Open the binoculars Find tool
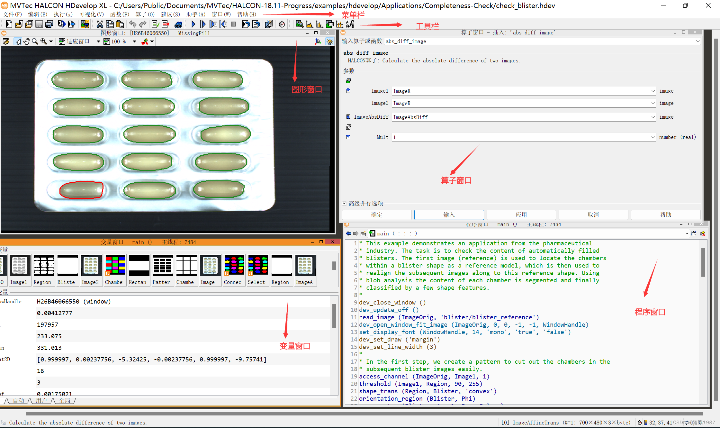720x428 pixels. 178,24
